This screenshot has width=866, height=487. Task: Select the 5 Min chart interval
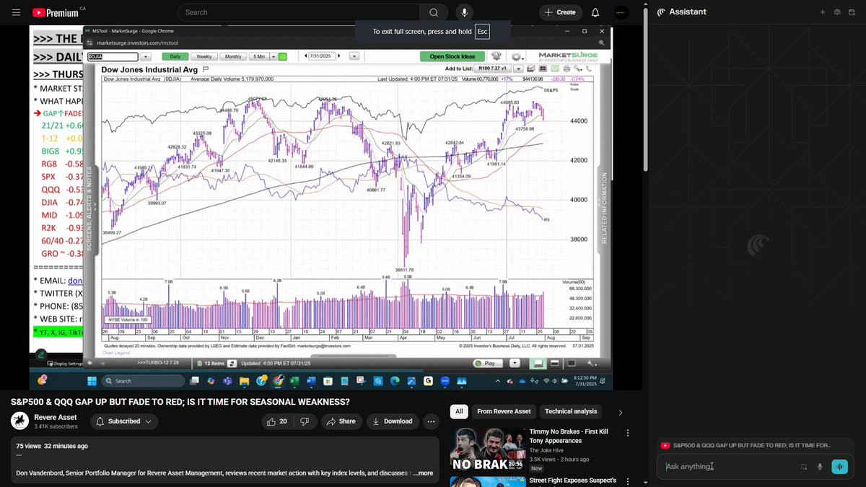click(x=259, y=56)
